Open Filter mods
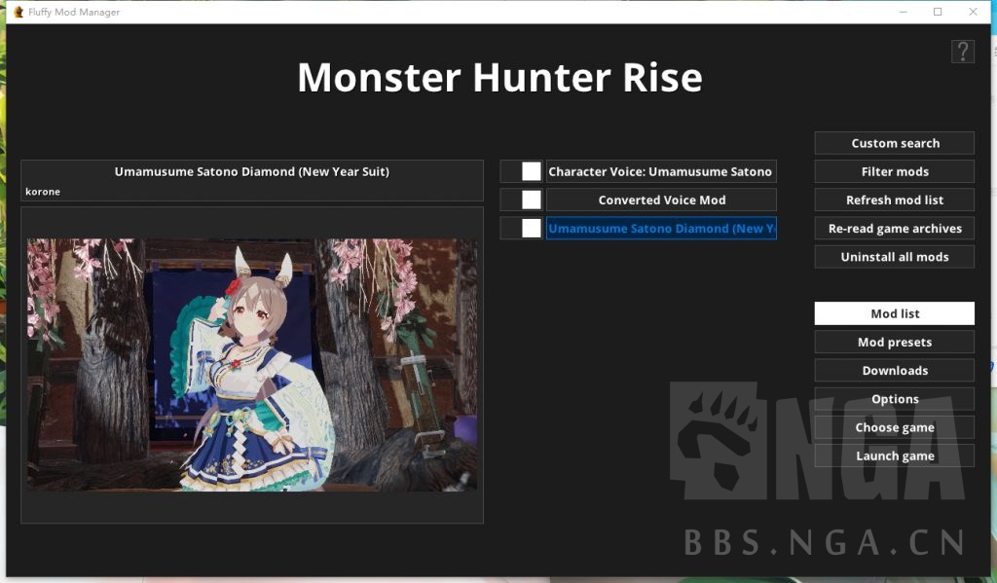Viewport: 997px width, 583px height. (x=893, y=171)
